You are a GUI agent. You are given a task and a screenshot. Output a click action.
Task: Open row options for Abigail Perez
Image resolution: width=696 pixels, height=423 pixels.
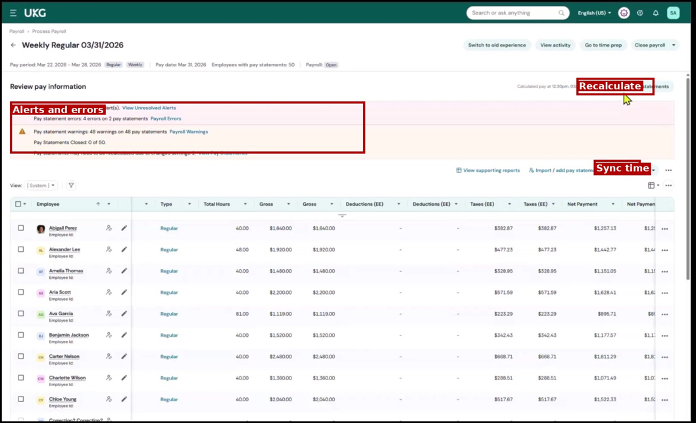(x=664, y=228)
